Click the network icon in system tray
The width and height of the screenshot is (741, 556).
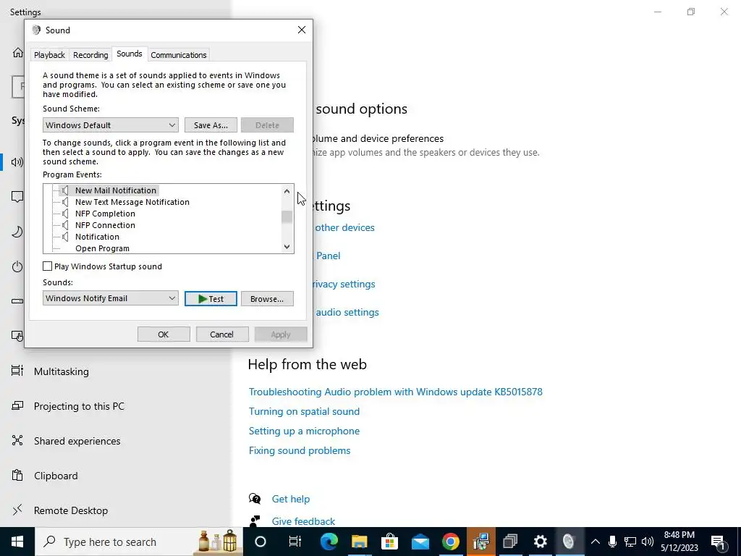(630, 542)
